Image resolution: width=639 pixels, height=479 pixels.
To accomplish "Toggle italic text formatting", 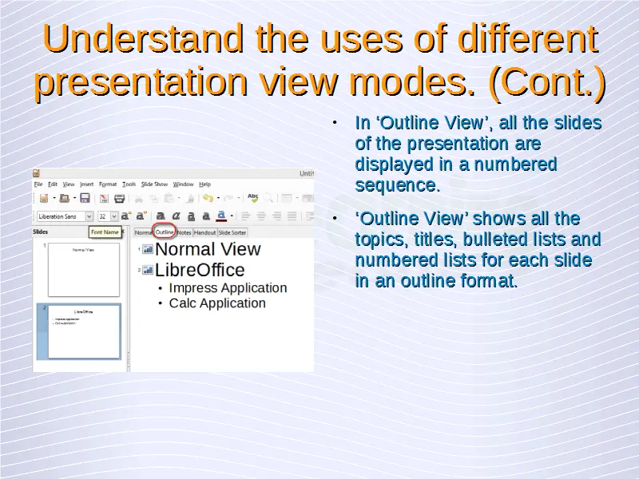I will (176, 216).
